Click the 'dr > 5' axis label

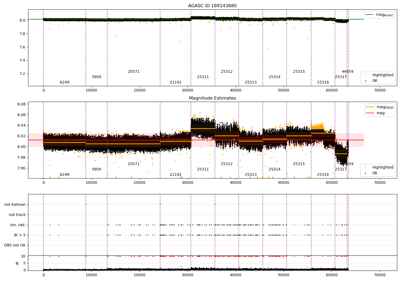point(20,235)
